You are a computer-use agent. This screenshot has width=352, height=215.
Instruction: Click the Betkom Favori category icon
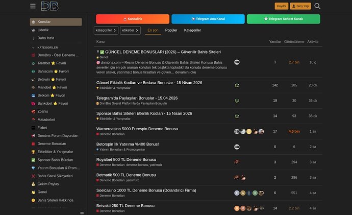[33, 95]
